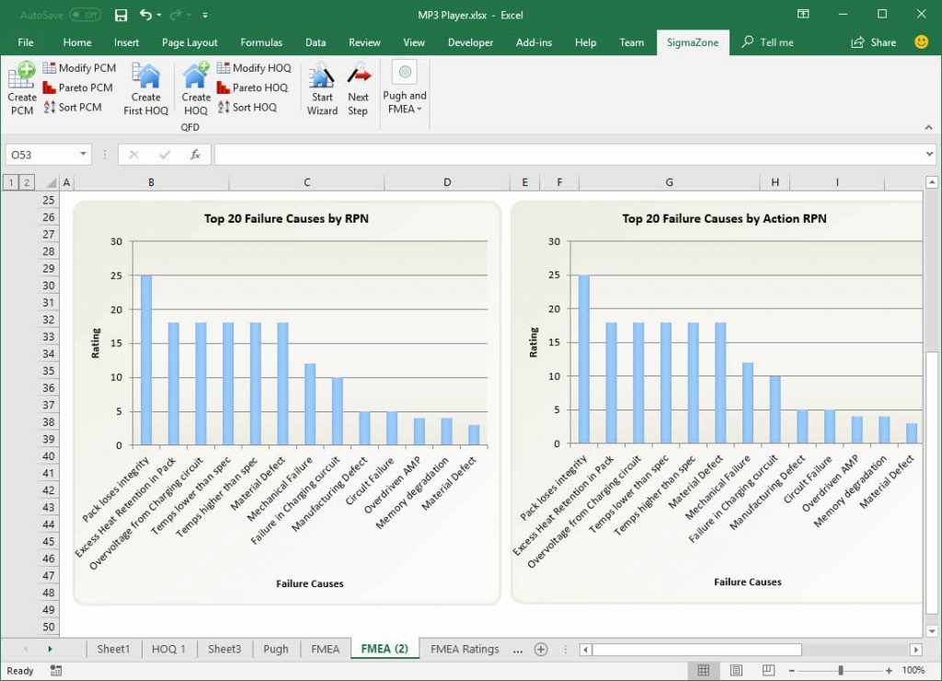Select the FMEA Ratings sheet tab
The width and height of the screenshot is (942, 681).
(x=465, y=649)
